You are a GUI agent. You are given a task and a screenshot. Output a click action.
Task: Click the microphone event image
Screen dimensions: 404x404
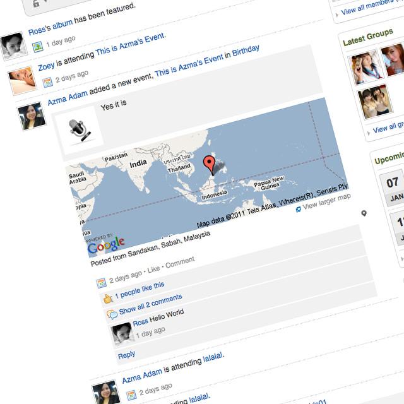(x=79, y=131)
